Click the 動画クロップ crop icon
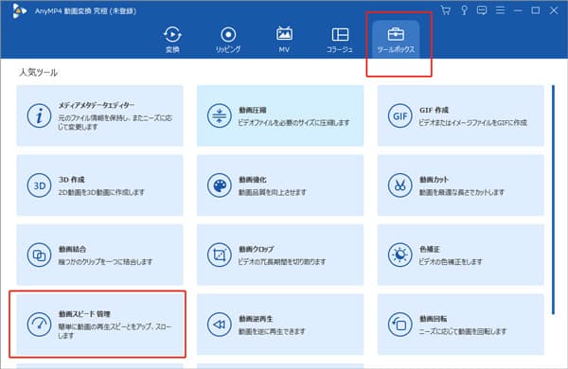568x369 pixels. [220, 255]
